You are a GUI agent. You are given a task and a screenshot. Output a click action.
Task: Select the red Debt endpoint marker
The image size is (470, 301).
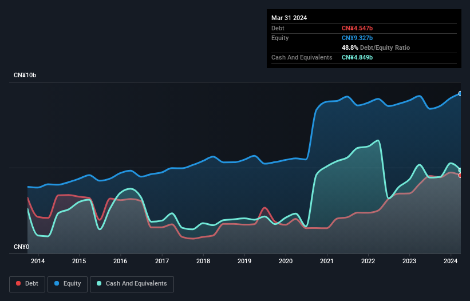click(460, 176)
